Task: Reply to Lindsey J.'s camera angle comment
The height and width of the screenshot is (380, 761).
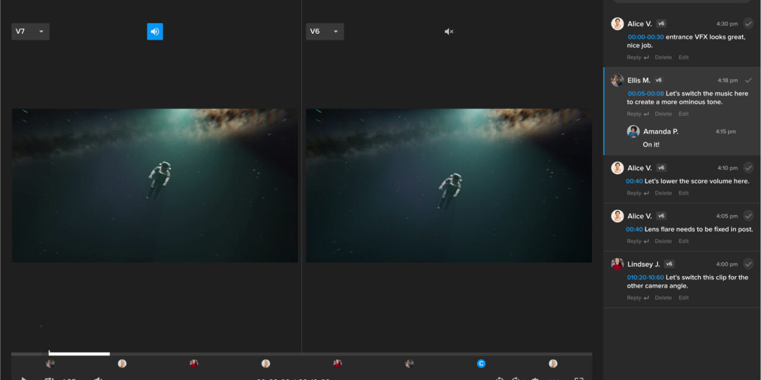Action: (638, 298)
